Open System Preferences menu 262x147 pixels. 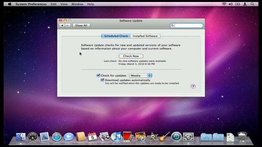coord(31,4)
